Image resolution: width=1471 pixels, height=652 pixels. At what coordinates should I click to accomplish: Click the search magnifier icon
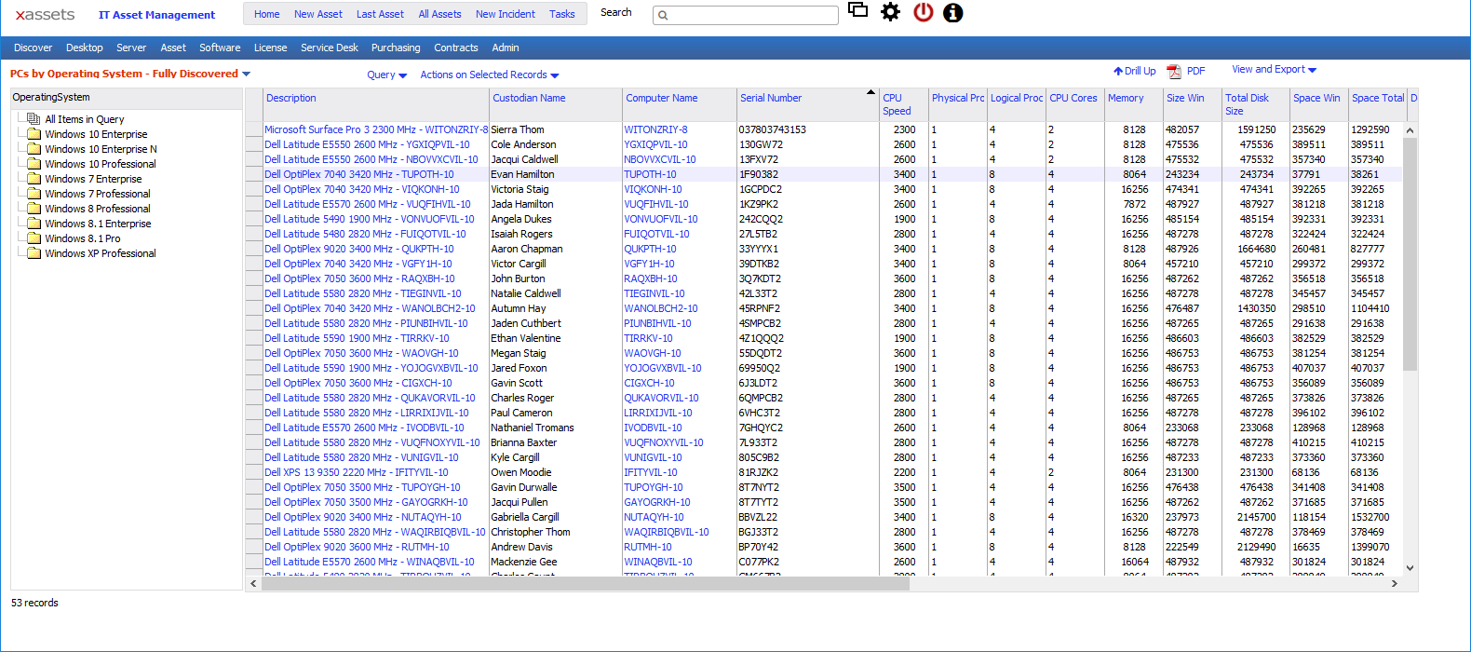click(x=663, y=15)
